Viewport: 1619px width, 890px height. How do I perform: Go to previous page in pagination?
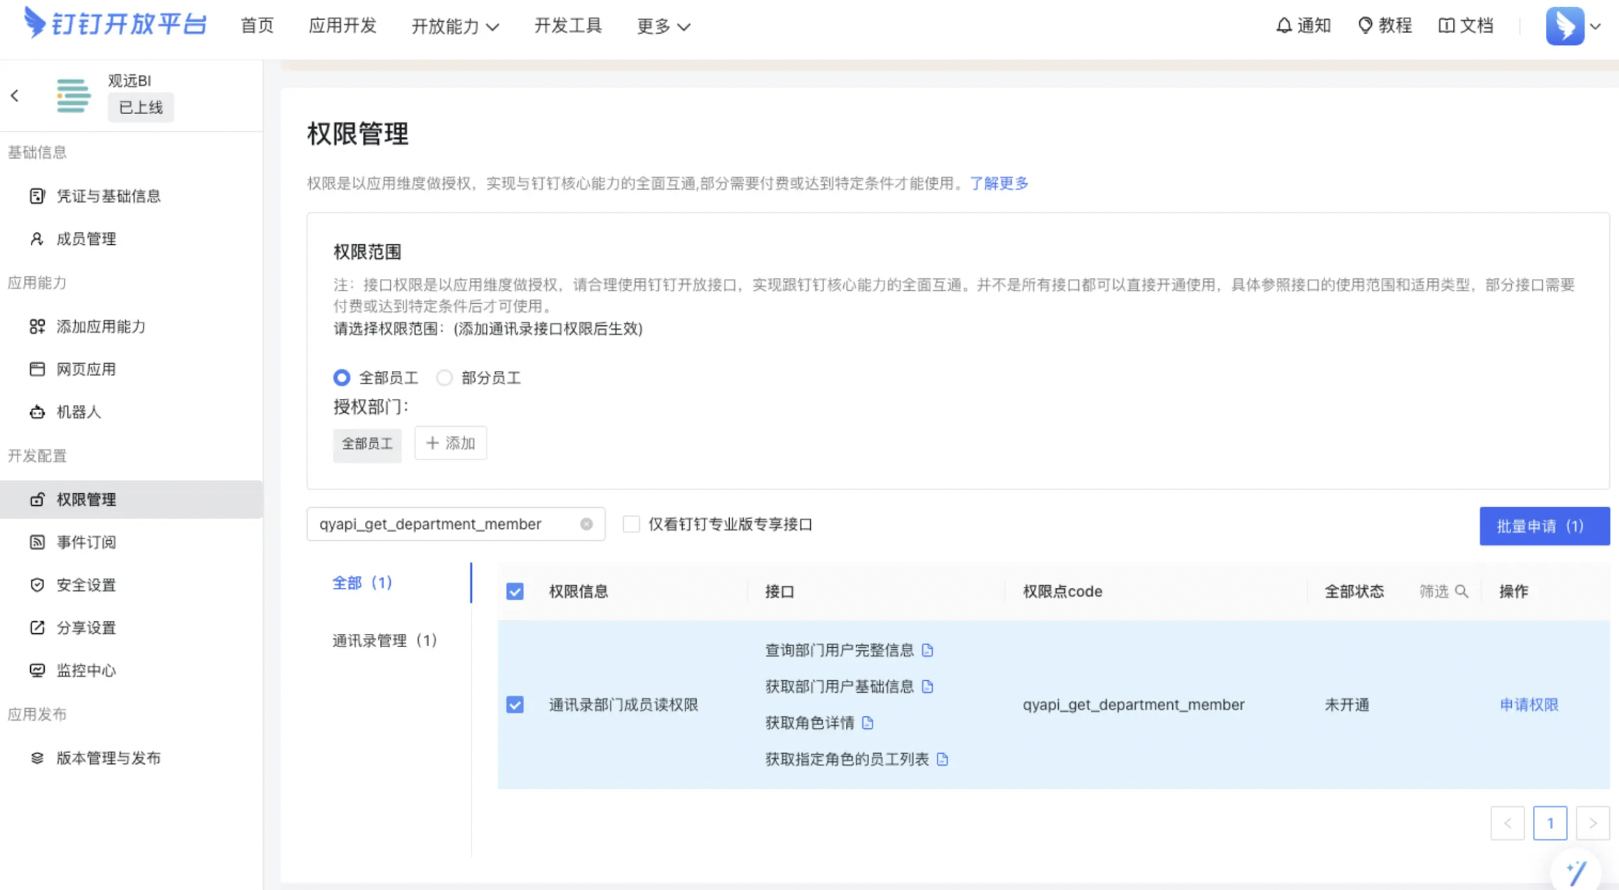tap(1507, 823)
